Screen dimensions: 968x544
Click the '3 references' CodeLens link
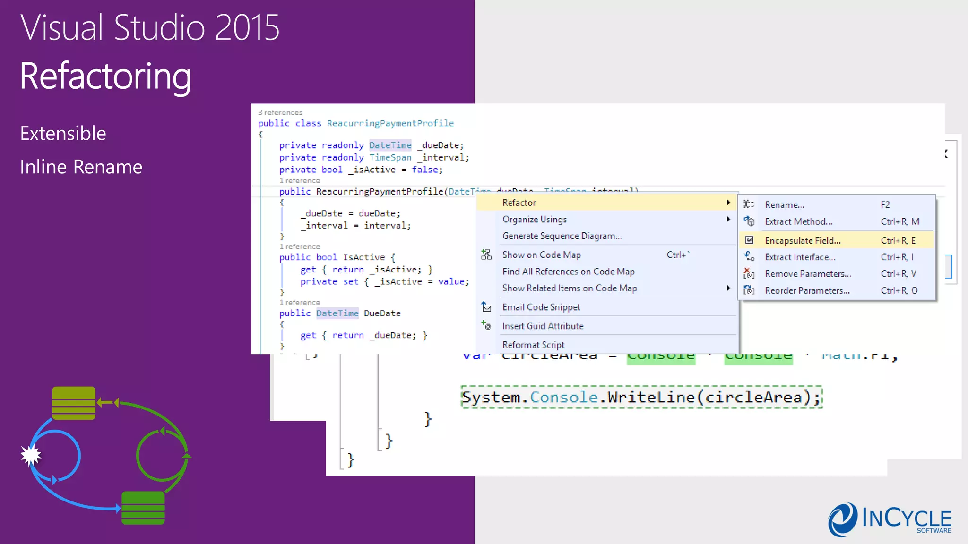pyautogui.click(x=280, y=112)
